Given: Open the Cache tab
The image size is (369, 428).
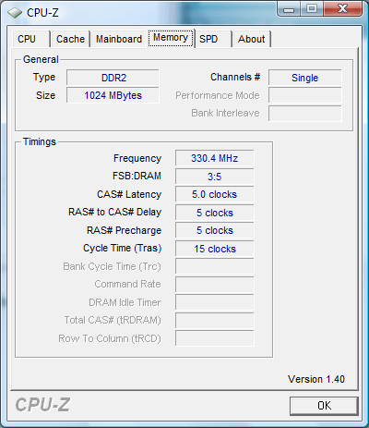Looking at the screenshot, I should click(x=70, y=39).
